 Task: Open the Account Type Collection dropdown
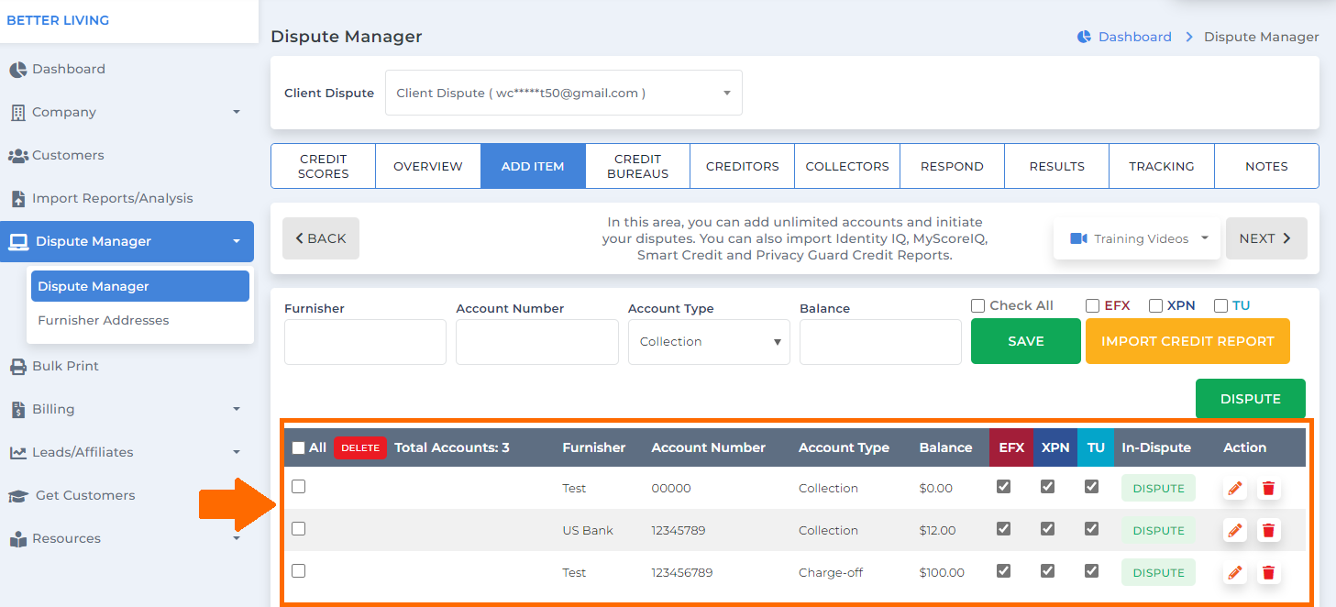pos(709,342)
